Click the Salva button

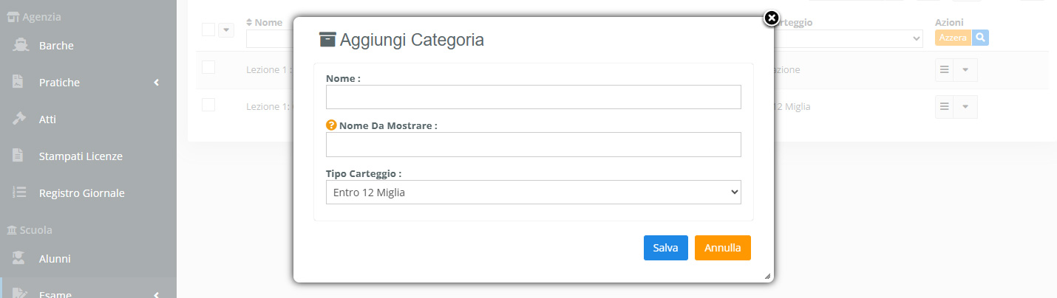(665, 248)
